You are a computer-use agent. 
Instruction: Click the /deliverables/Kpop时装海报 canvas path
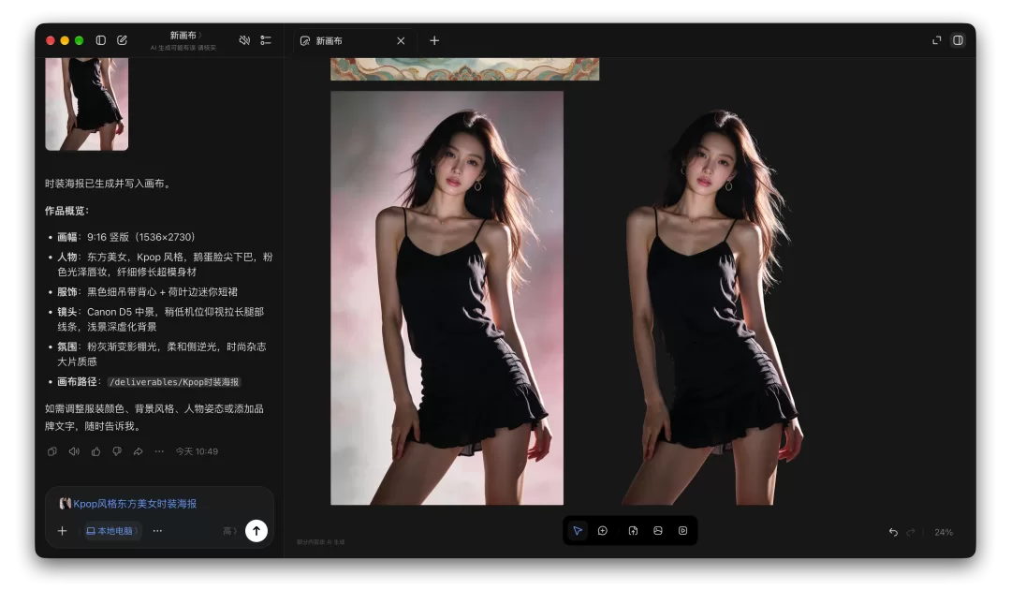point(174,382)
